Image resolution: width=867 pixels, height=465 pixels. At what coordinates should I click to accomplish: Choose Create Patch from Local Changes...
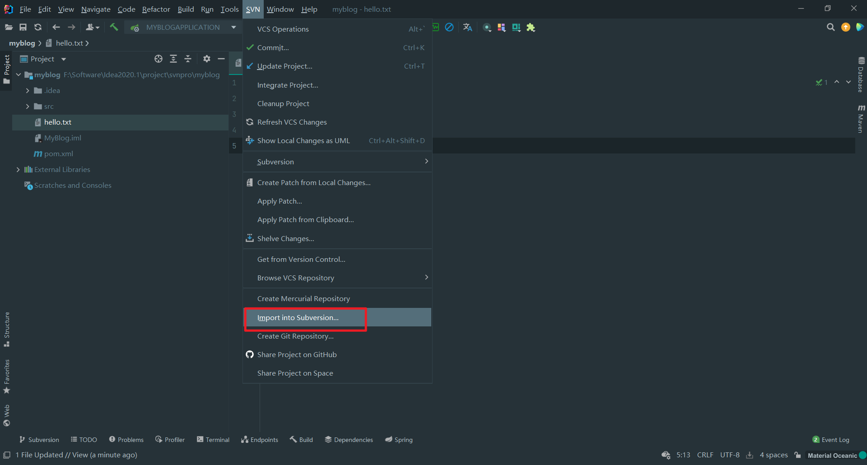(337, 182)
